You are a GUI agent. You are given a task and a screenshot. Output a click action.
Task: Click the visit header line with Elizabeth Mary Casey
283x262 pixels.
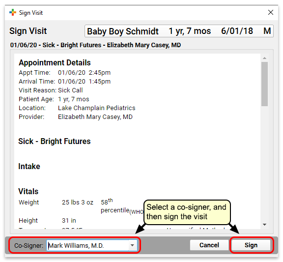tap(95, 45)
